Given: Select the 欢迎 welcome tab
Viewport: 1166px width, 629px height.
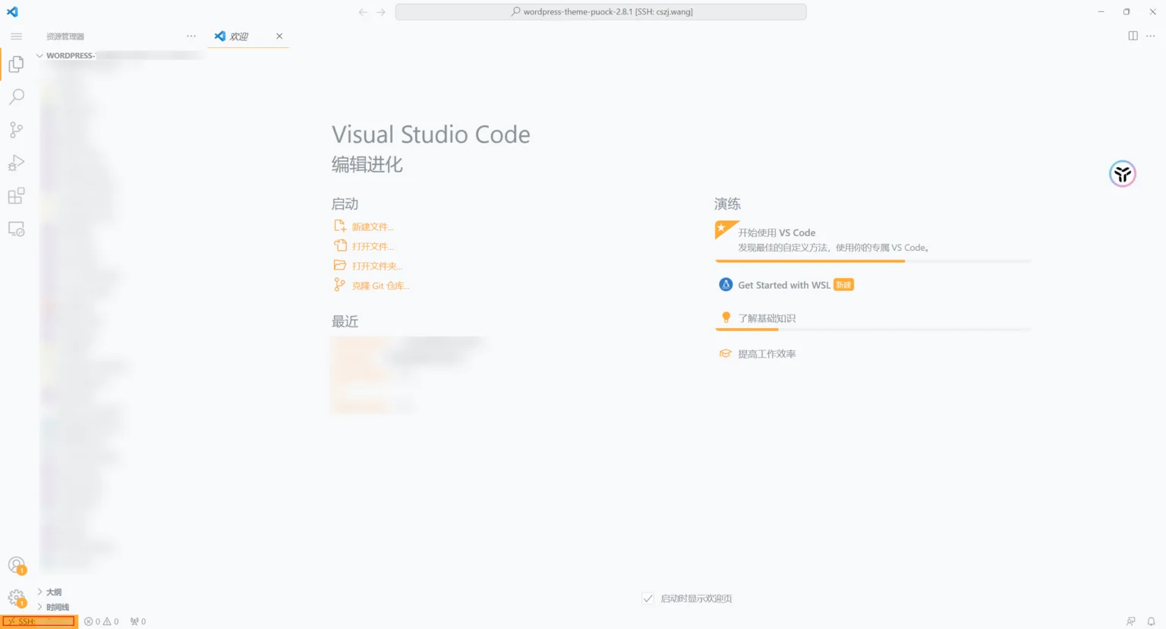Looking at the screenshot, I should click(239, 36).
